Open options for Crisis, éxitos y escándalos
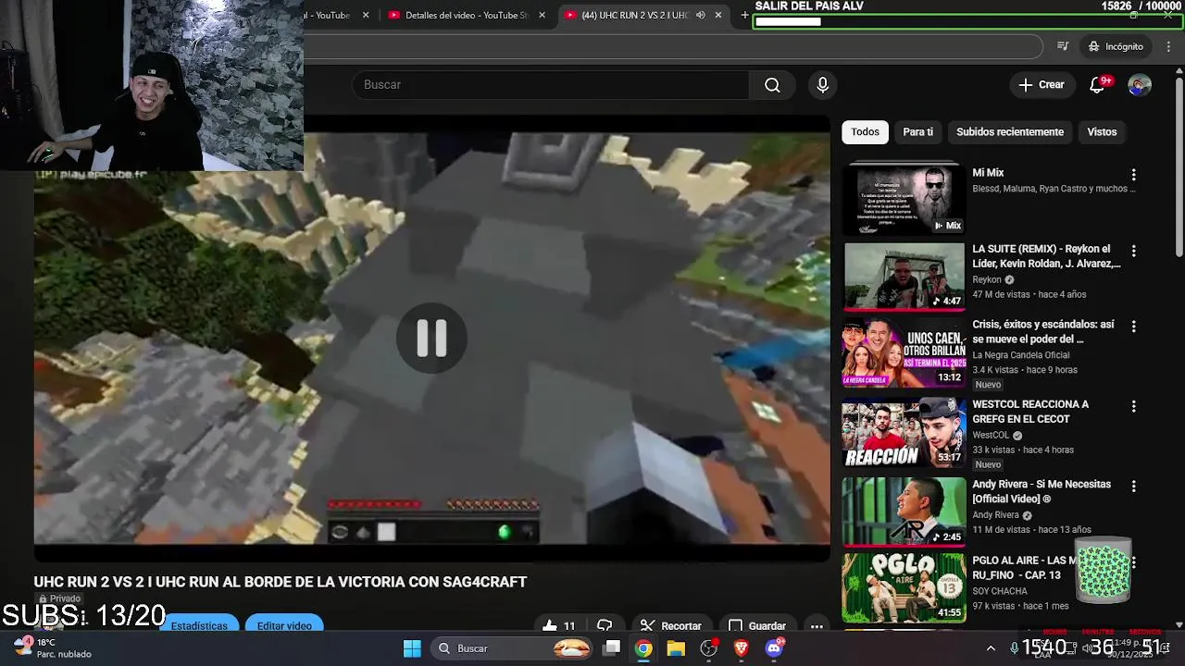The image size is (1185, 666). 1133,327
